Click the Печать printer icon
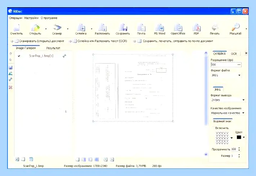This screenshot has height=176, width=256. point(215,27)
